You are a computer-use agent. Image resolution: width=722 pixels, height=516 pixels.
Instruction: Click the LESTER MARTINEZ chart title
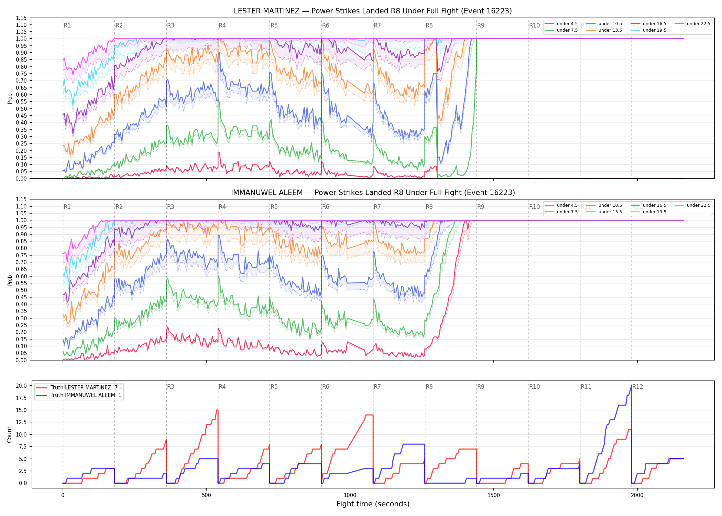373,11
